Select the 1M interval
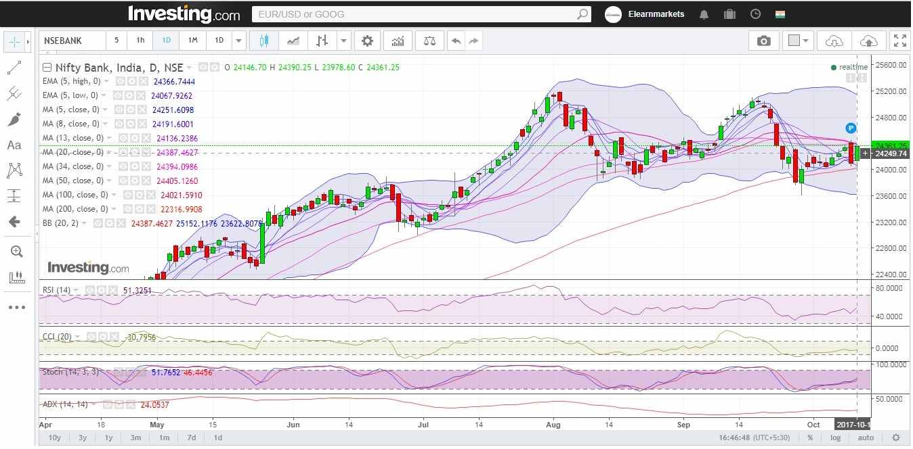The width and height of the screenshot is (913, 449). point(192,41)
